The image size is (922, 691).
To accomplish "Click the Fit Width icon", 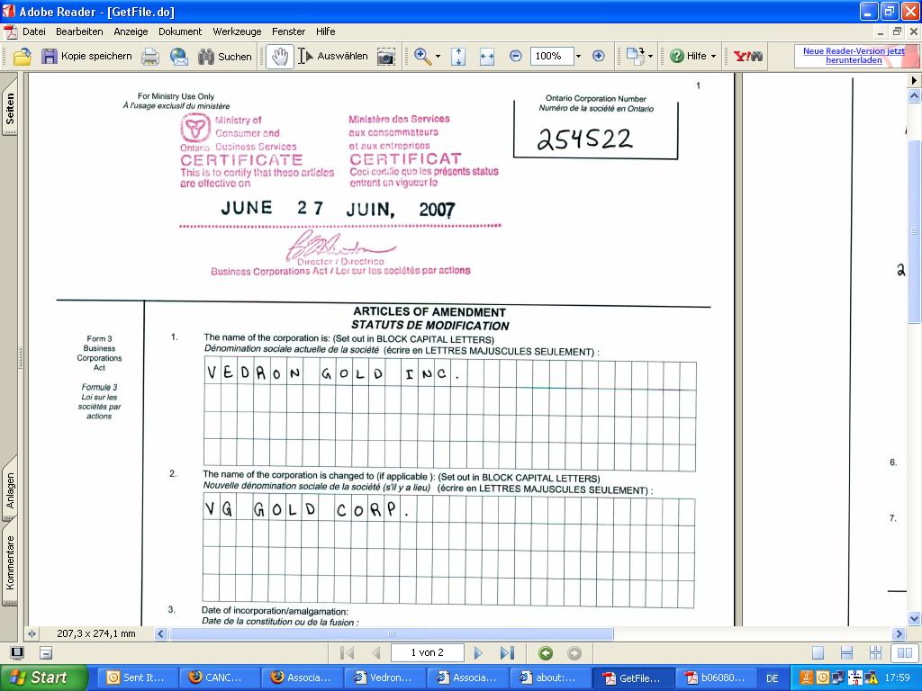I will click(487, 57).
